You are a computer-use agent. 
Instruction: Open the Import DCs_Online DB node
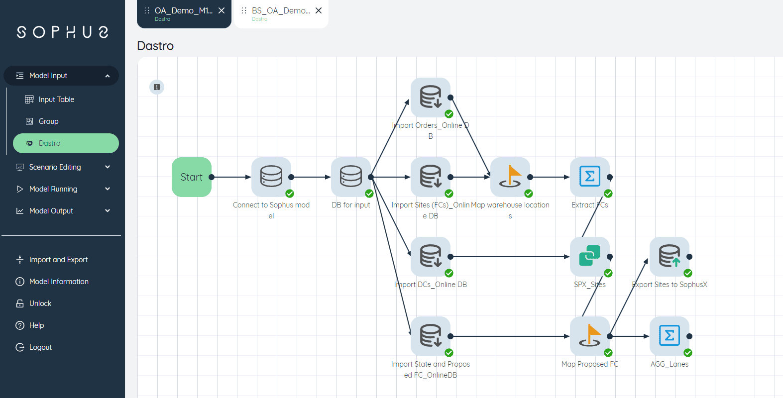(430, 256)
